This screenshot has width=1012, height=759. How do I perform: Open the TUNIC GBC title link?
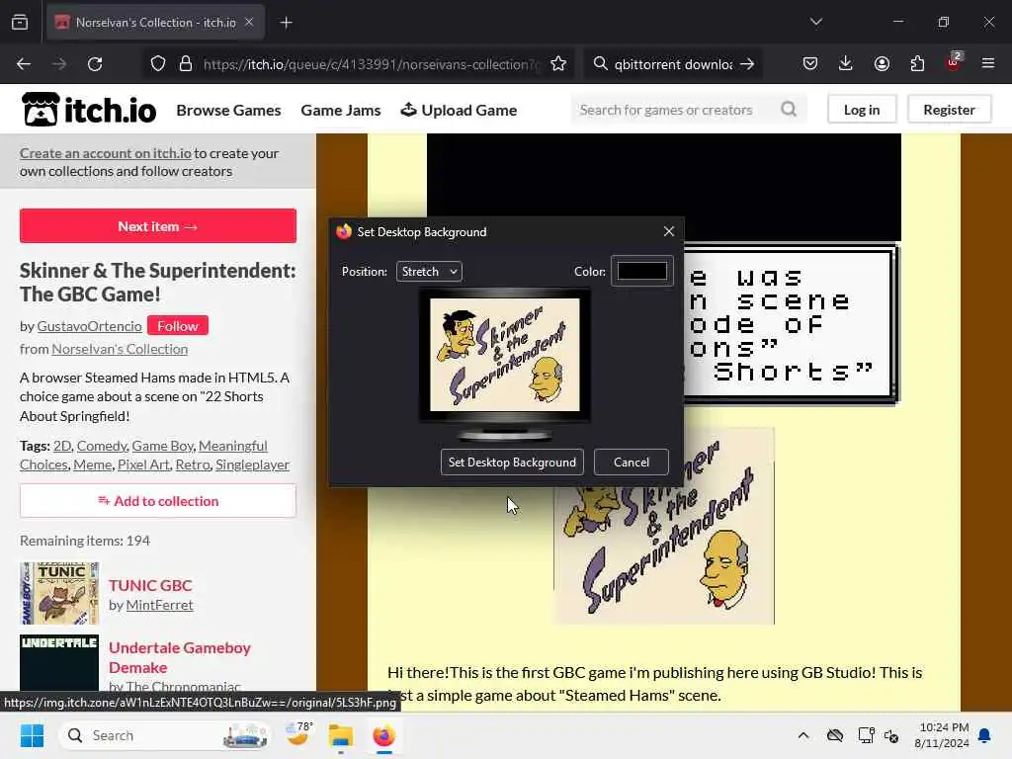point(150,585)
